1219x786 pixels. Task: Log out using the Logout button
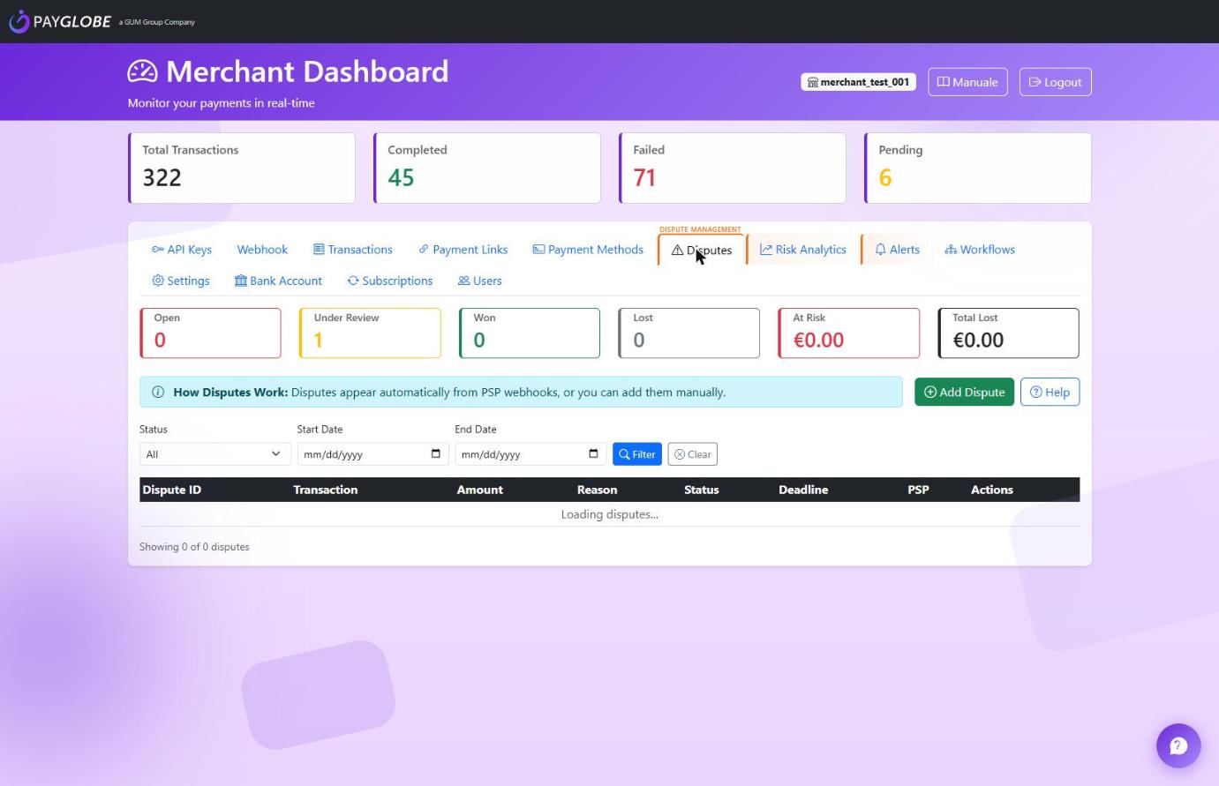(x=1055, y=82)
